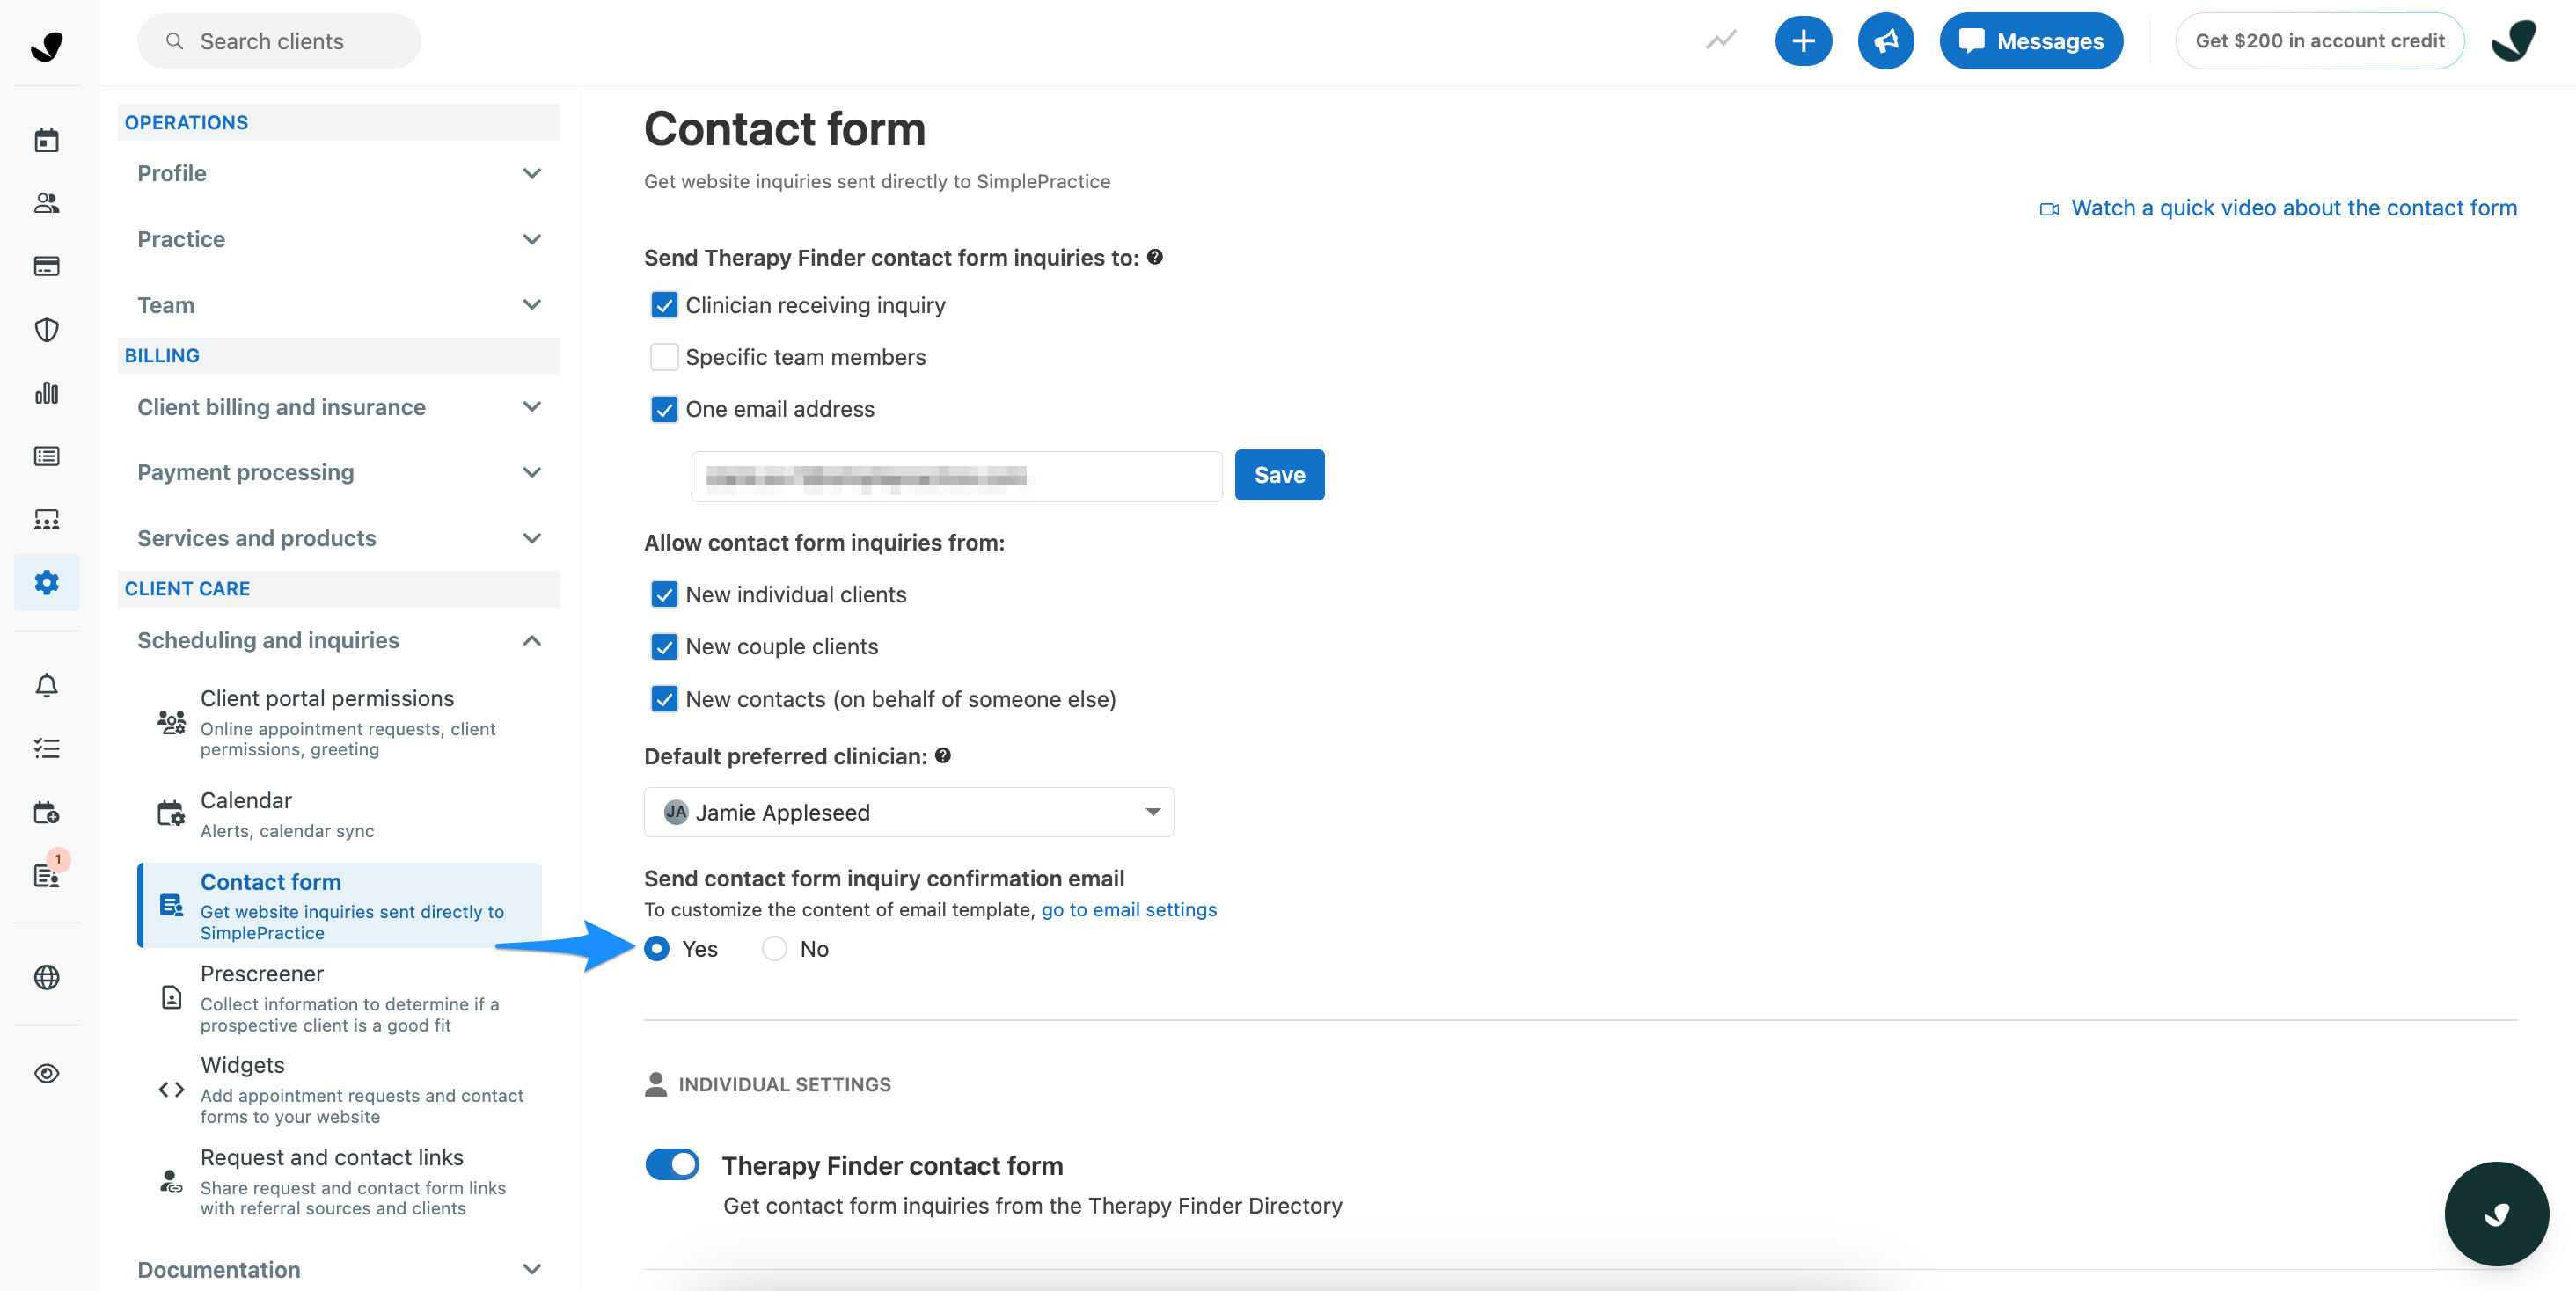2576x1291 pixels.
Task: Select Yes for confirmation email
Action: click(x=657, y=948)
